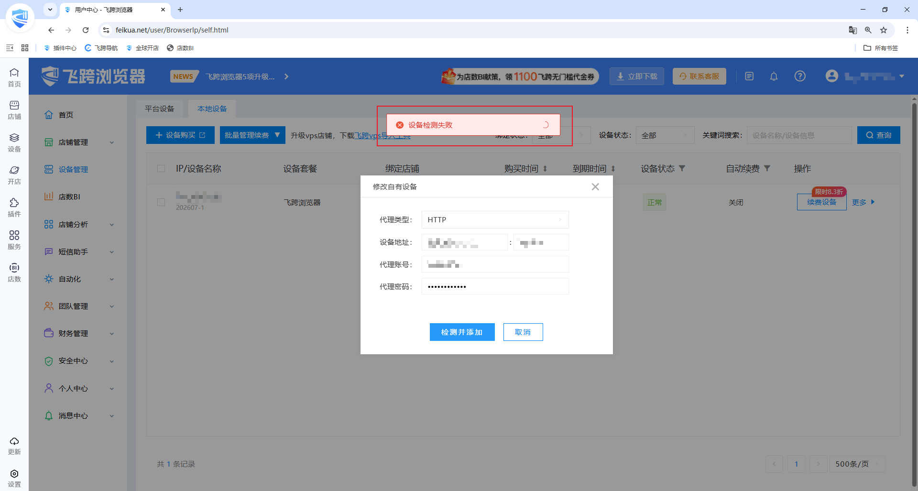Viewport: 918px width, 491px height.
Task: Open the help question-mark icon in the header
Action: [800, 76]
